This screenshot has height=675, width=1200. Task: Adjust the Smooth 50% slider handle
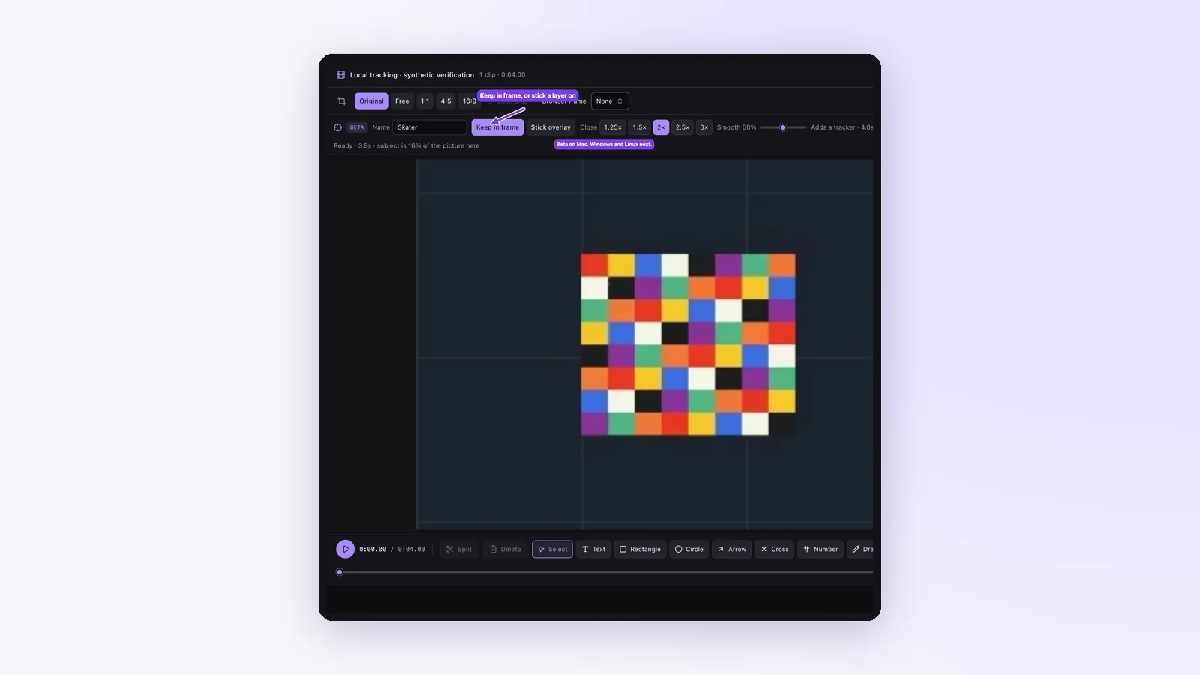point(783,127)
